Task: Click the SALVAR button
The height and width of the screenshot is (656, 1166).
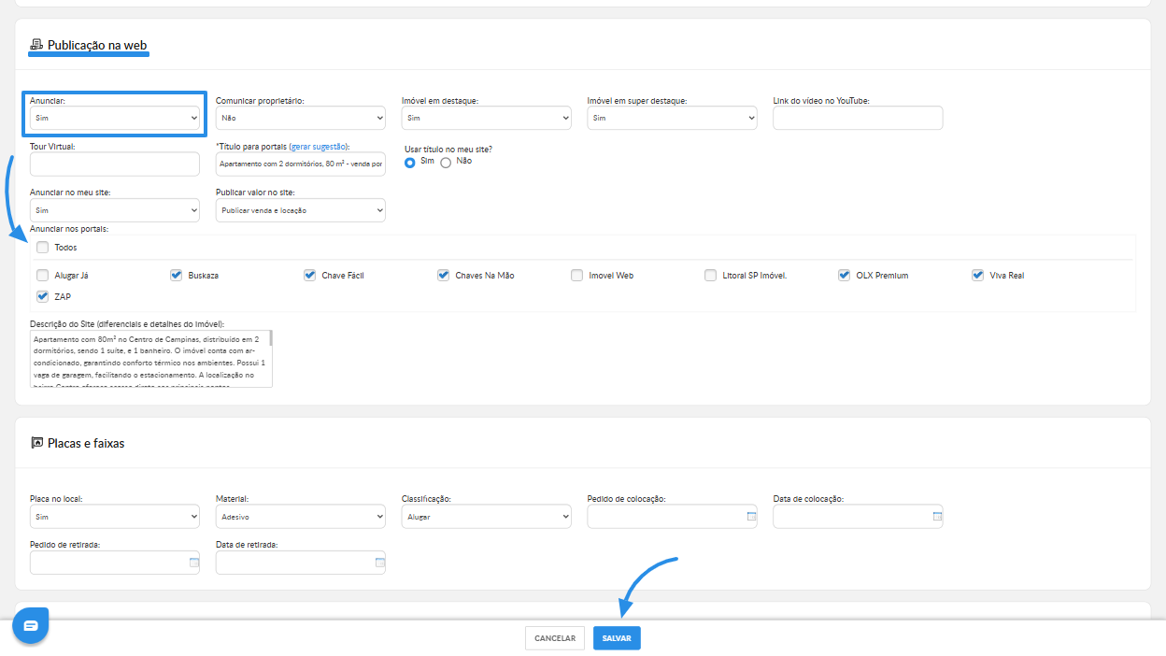Action: 617,638
